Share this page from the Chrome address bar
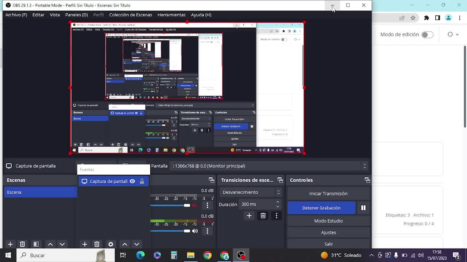 click(x=402, y=18)
